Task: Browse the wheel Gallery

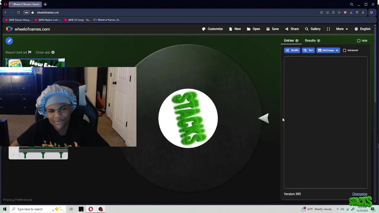Action: [313, 29]
